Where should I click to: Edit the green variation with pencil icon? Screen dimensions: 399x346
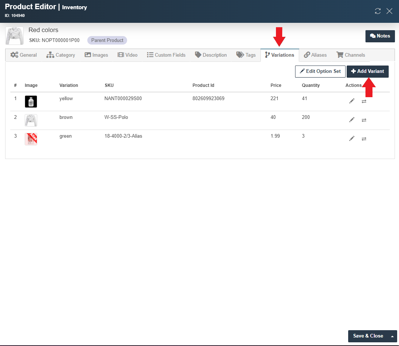pos(352,139)
